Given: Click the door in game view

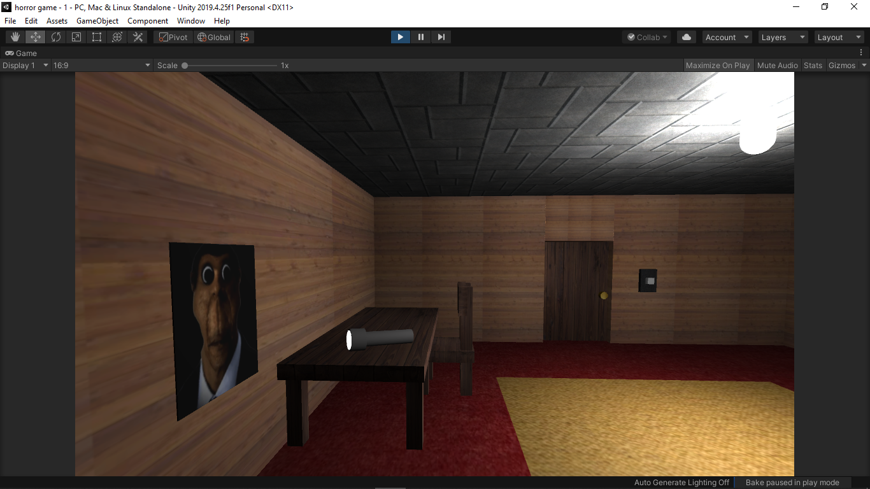Looking at the screenshot, I should click(x=578, y=292).
